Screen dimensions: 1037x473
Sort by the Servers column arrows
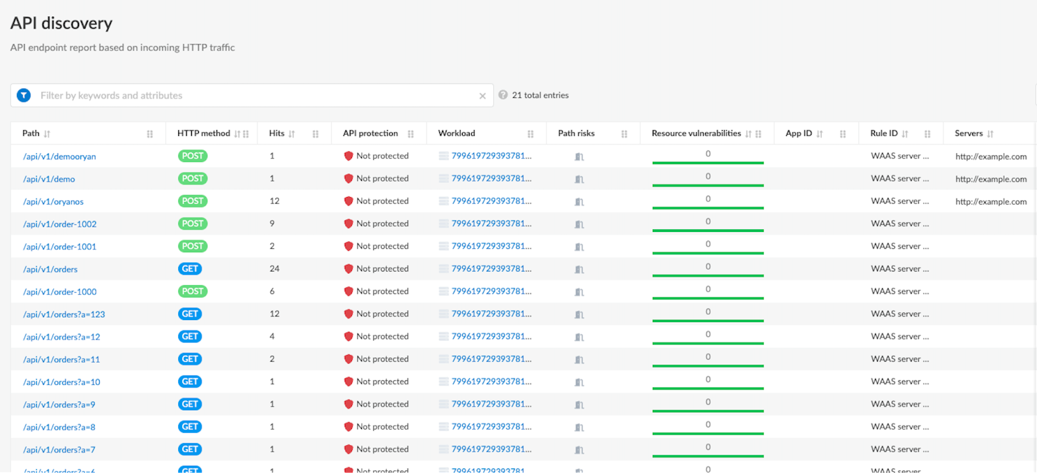pos(990,133)
